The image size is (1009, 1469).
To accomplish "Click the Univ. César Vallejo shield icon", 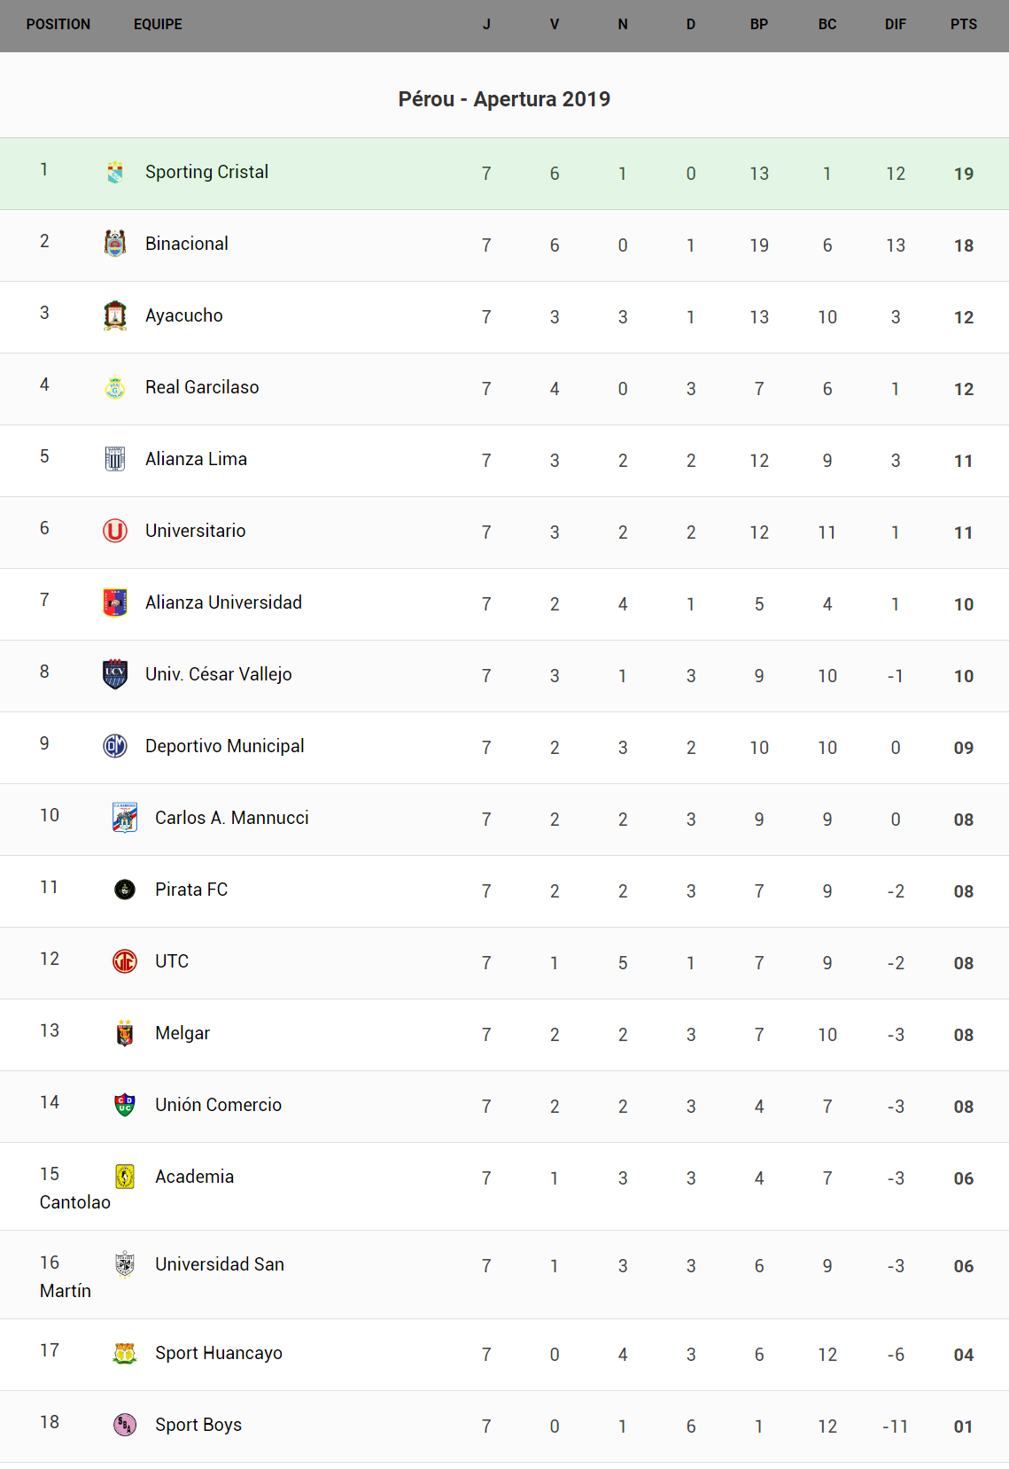I will [115, 674].
